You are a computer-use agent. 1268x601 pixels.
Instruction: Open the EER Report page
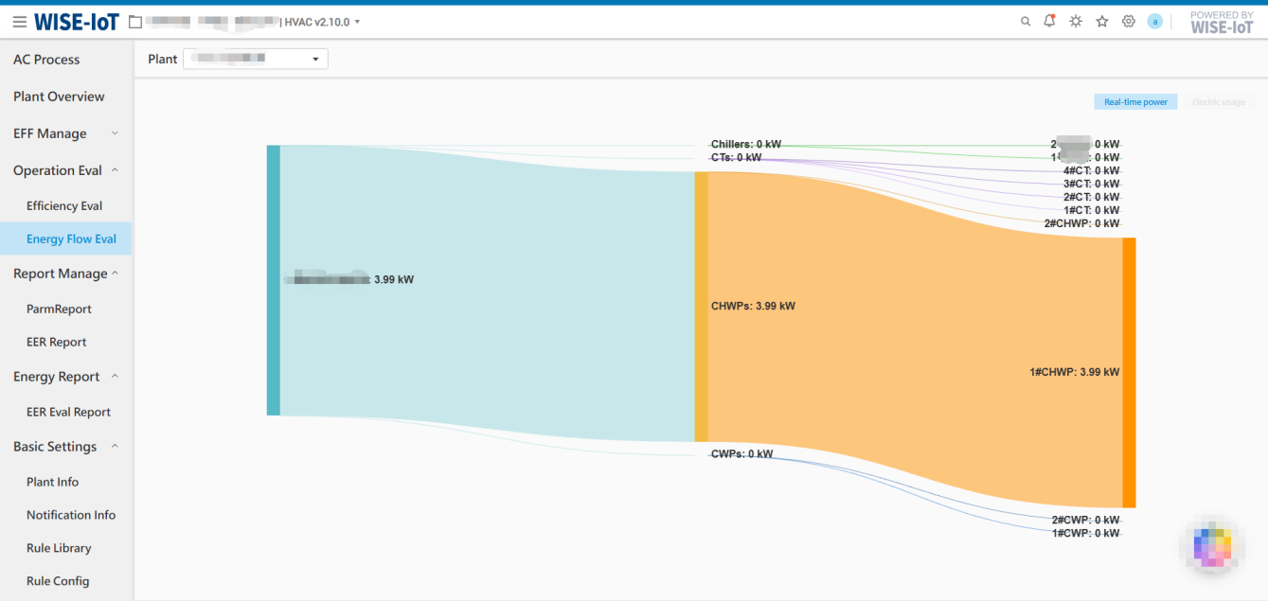(x=57, y=342)
